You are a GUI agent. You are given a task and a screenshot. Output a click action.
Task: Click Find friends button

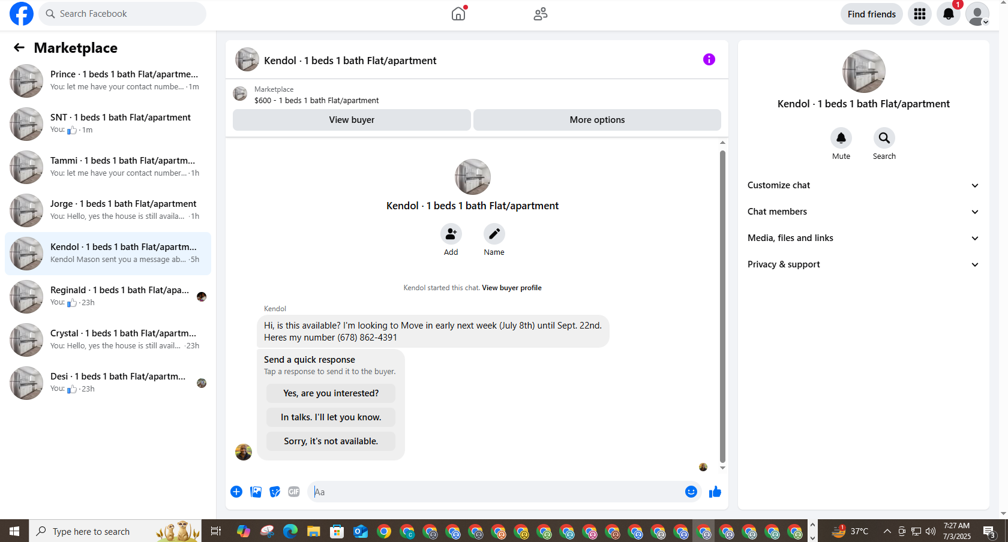[872, 14]
